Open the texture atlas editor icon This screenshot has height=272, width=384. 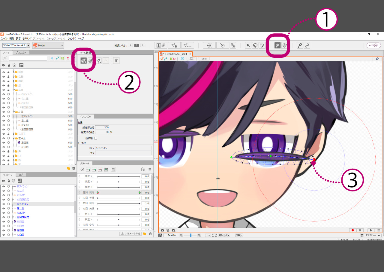click(x=161, y=45)
